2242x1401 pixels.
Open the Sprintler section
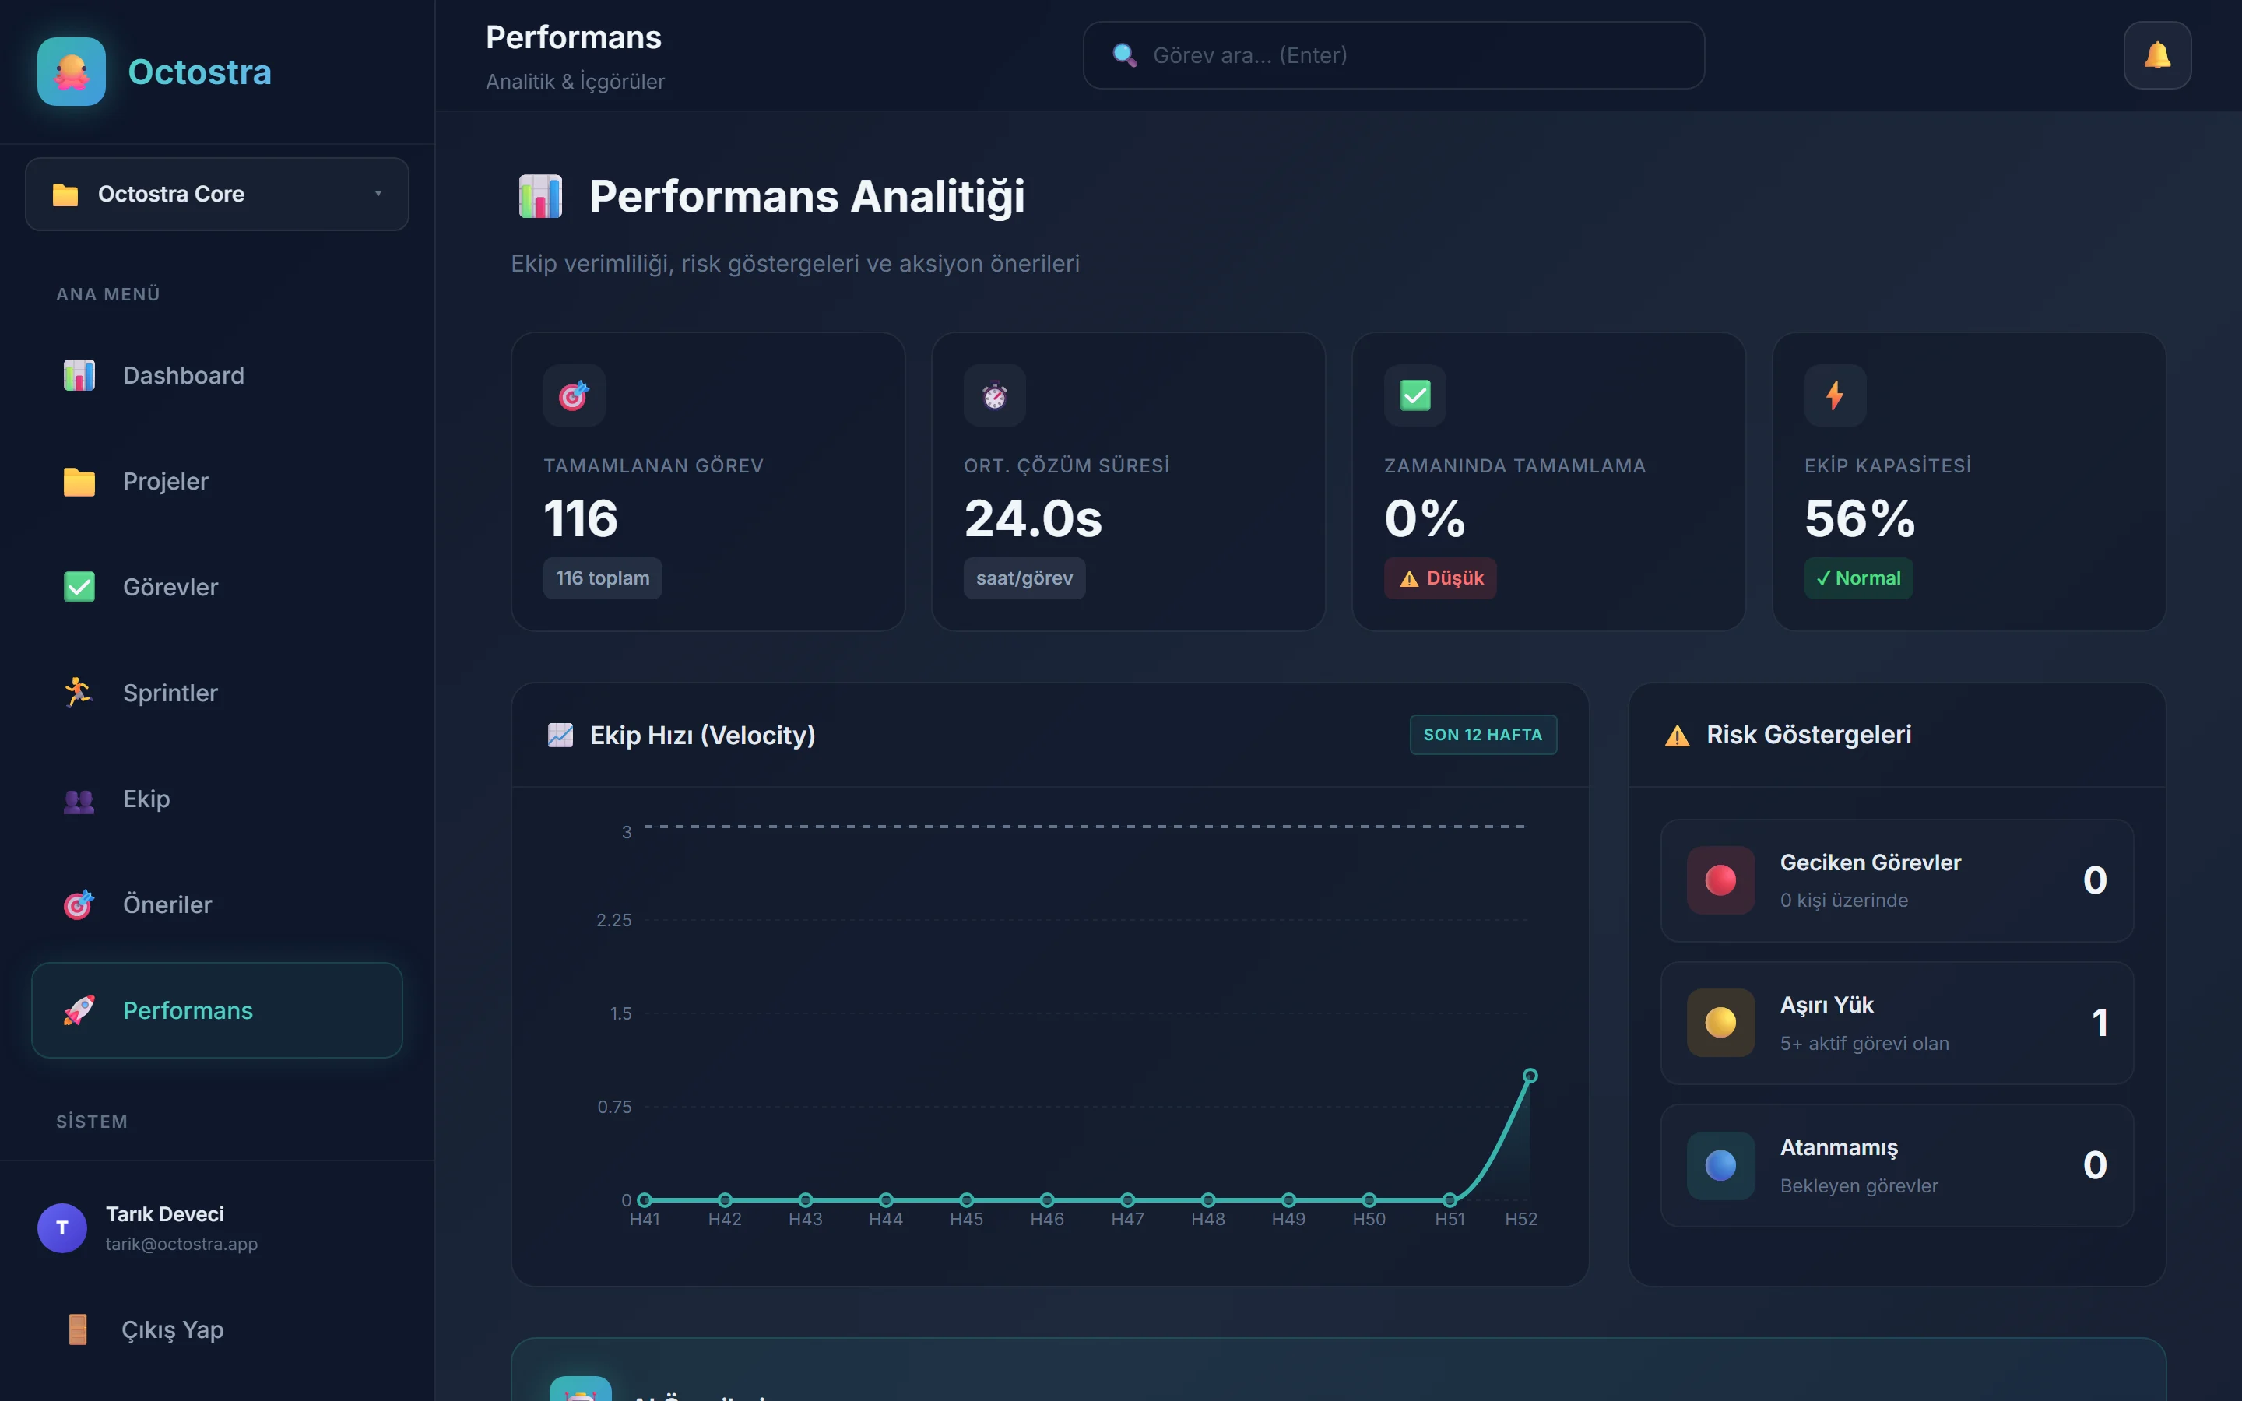(216, 692)
